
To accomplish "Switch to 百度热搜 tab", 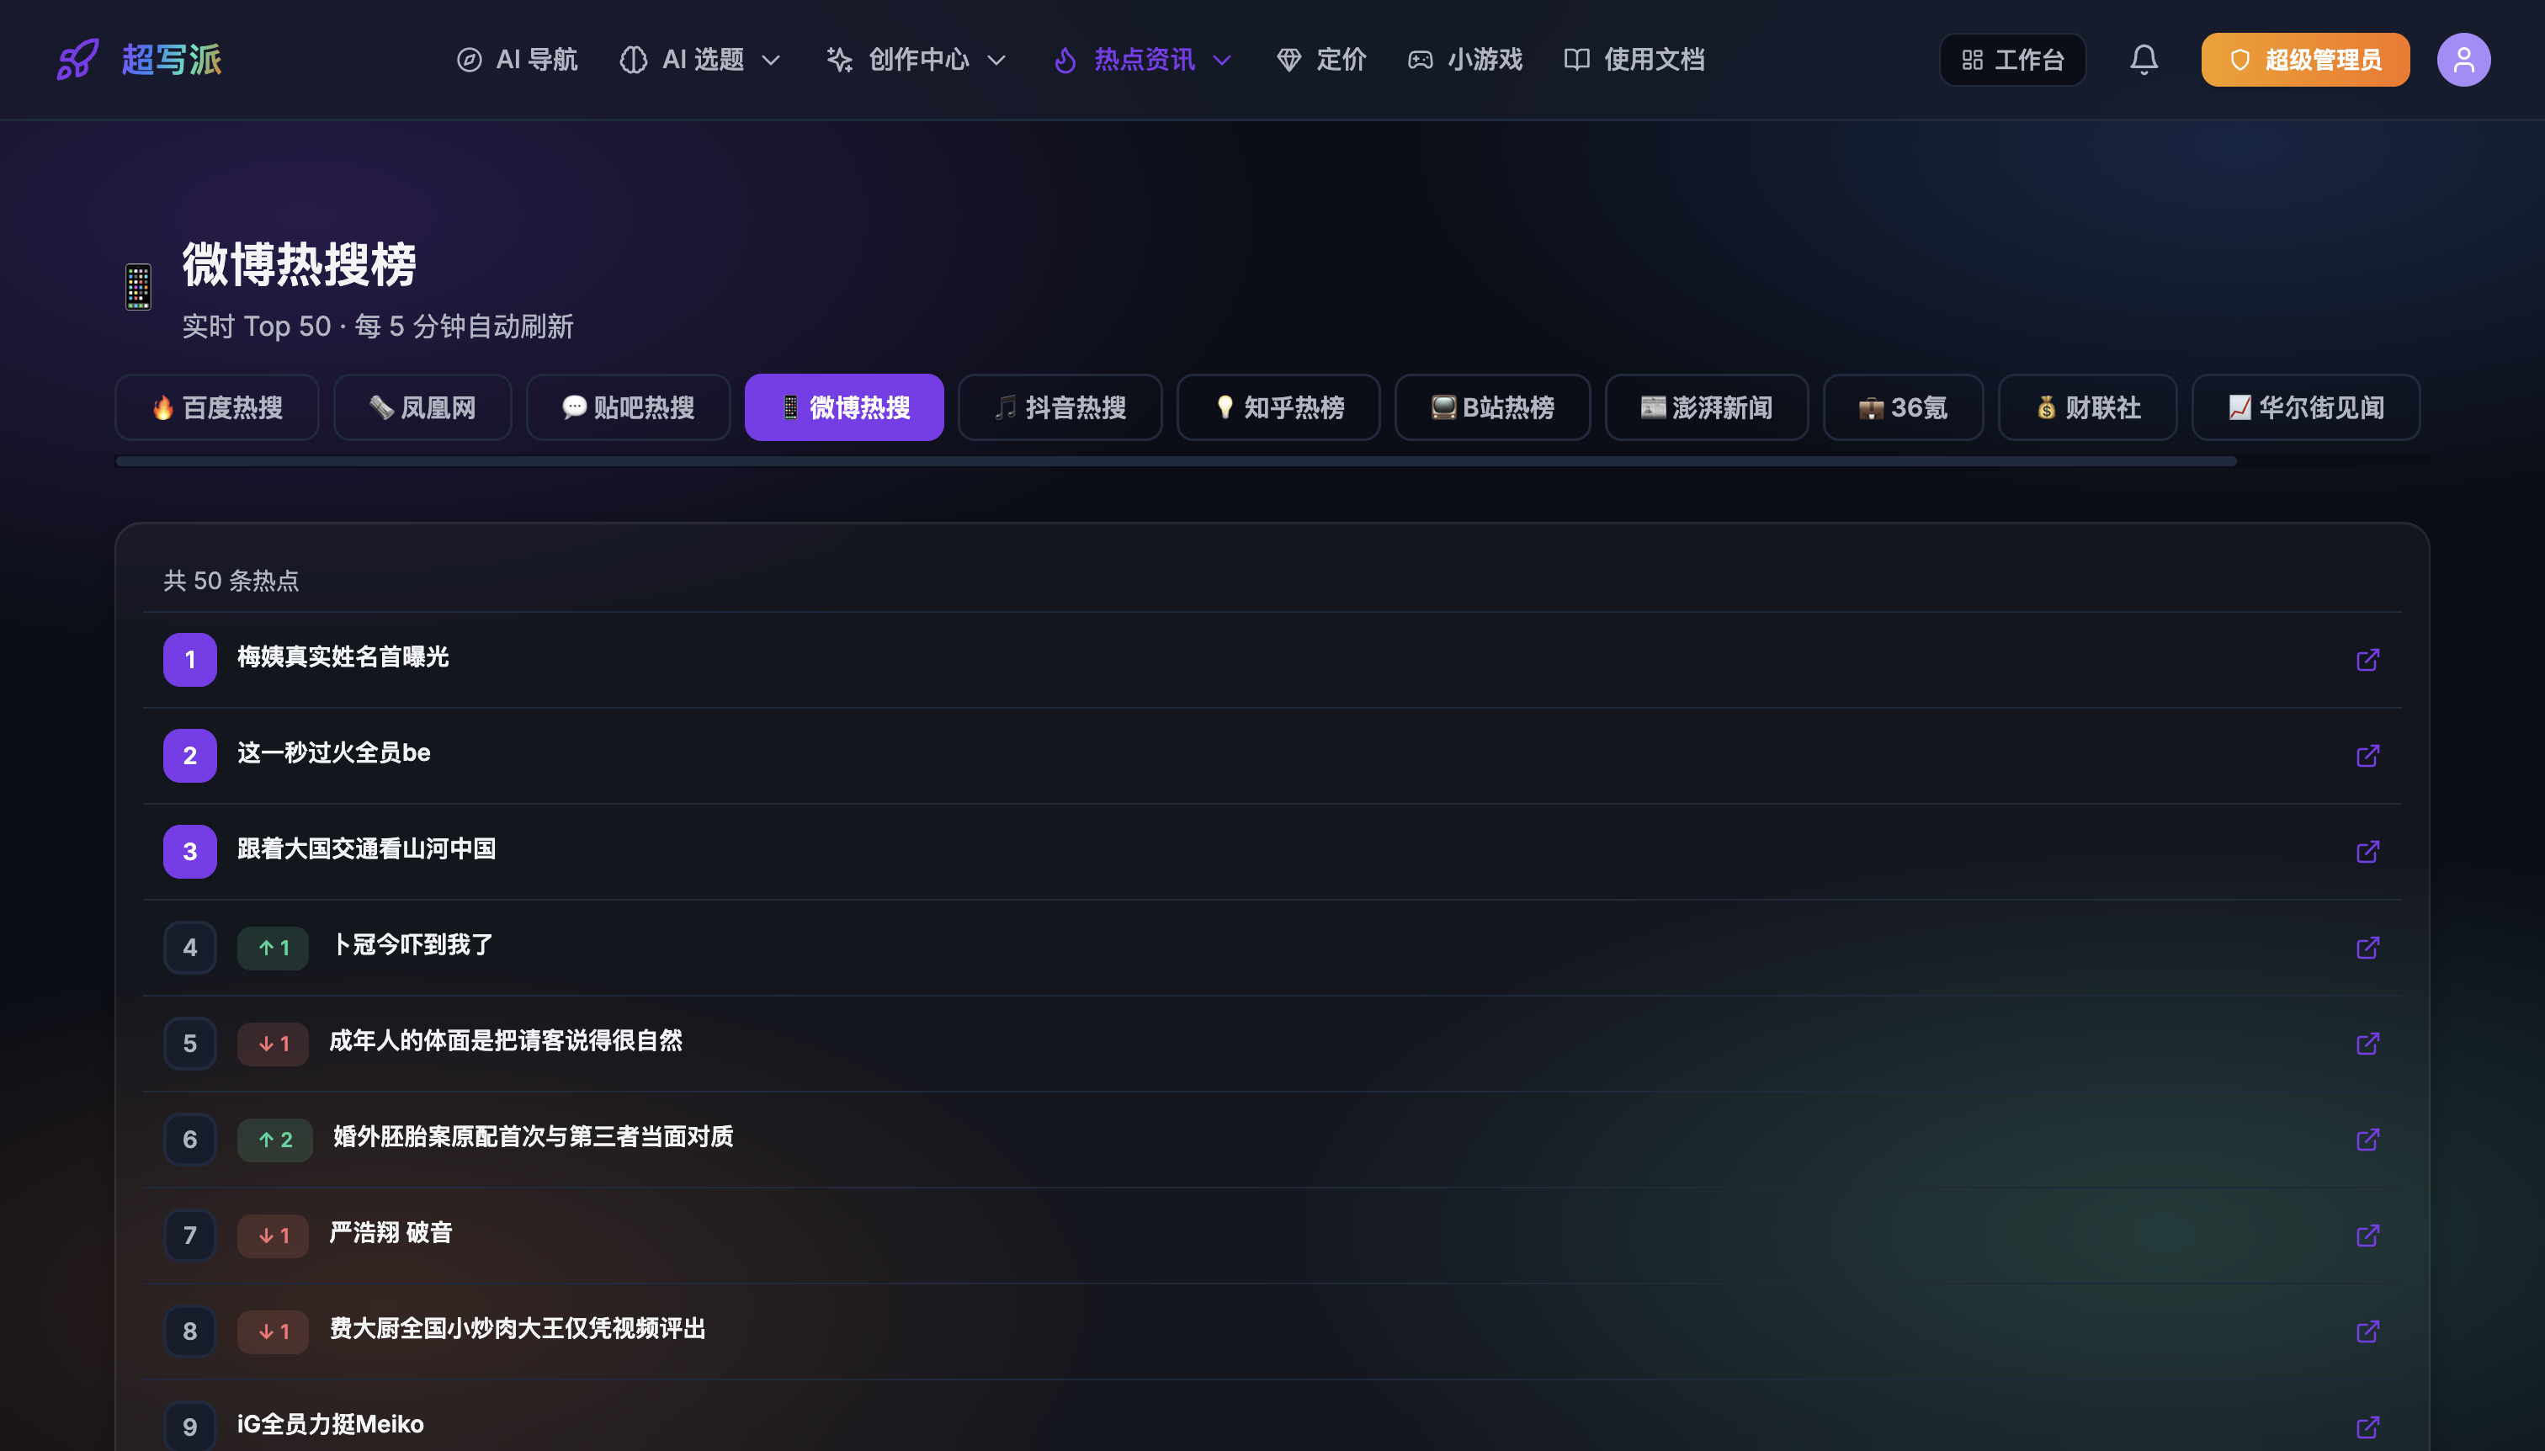I will (217, 407).
